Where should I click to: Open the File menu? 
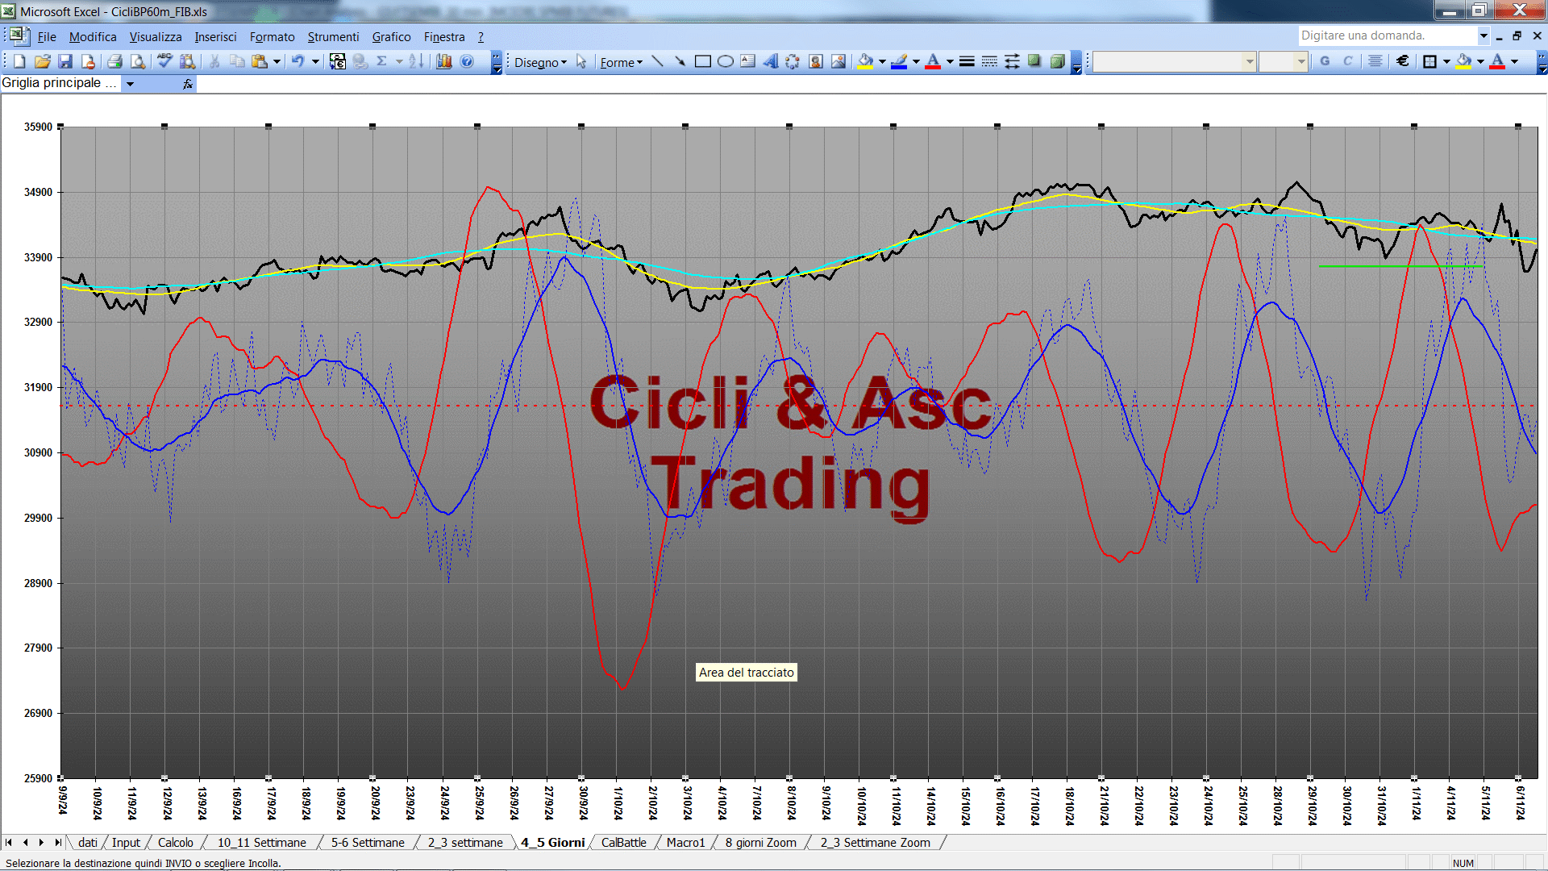[47, 37]
